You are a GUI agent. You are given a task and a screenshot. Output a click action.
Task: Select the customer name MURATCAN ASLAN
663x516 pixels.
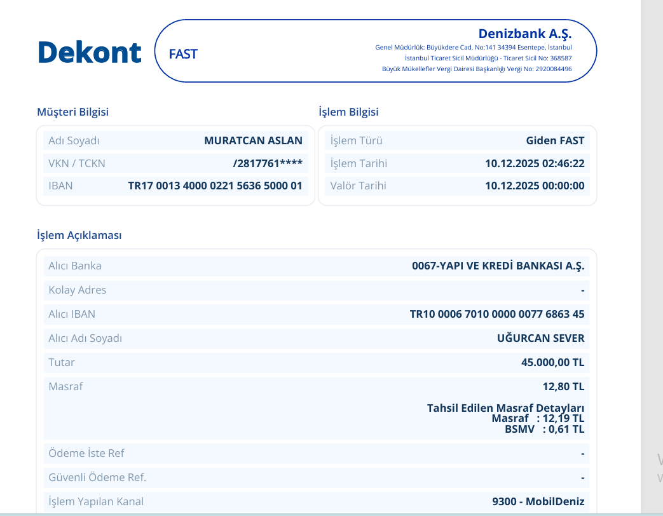click(x=253, y=140)
